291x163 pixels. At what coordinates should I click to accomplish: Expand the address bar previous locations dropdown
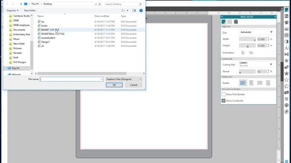pyautogui.click(x=96, y=4)
